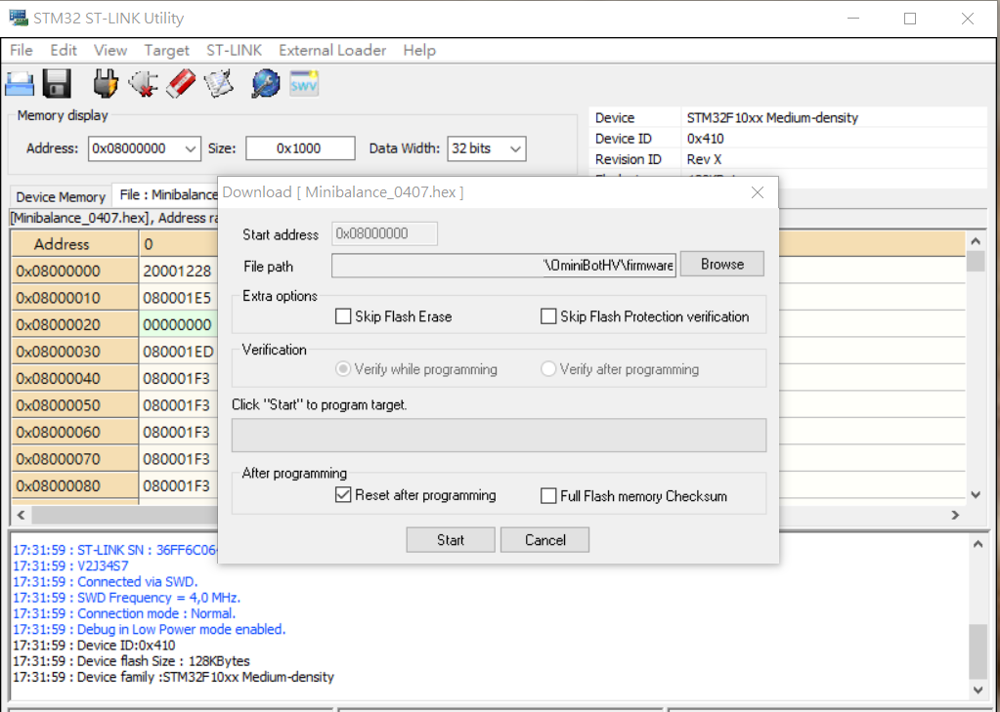Open the ST-LINK menu
The width and height of the screenshot is (1000, 712).
click(x=234, y=51)
